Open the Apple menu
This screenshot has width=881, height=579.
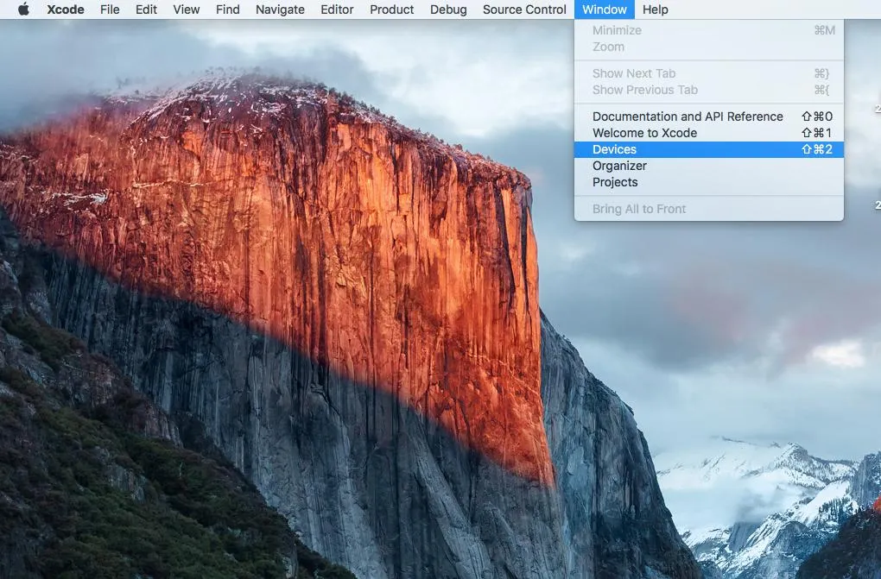tap(23, 9)
